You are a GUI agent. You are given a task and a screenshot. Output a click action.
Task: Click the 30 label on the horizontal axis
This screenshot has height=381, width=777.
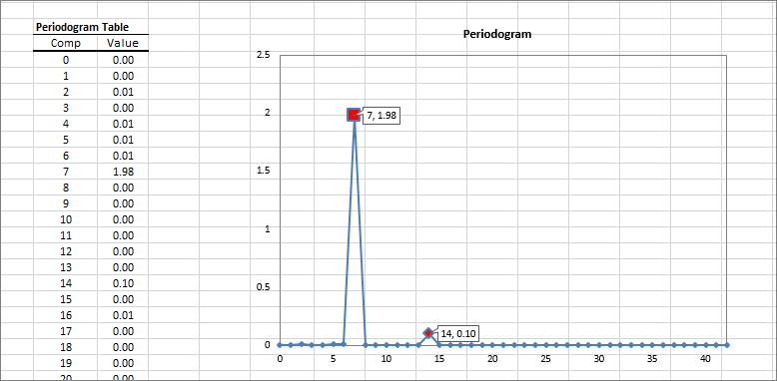(599, 358)
